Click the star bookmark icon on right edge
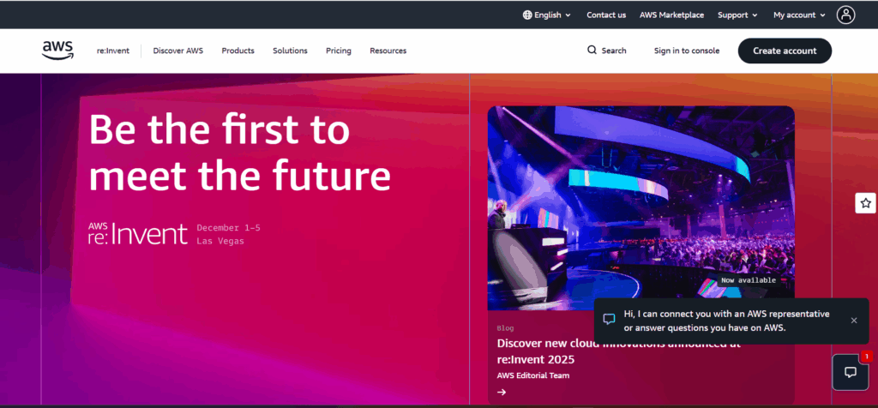The width and height of the screenshot is (878, 408). pyautogui.click(x=866, y=203)
